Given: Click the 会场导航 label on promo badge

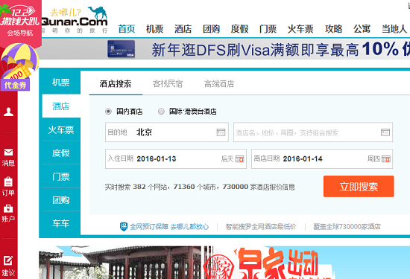Looking at the screenshot, I should (20, 33).
